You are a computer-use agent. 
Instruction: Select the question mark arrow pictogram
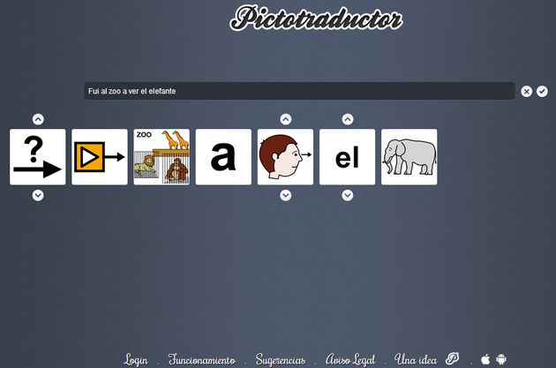pyautogui.click(x=38, y=157)
